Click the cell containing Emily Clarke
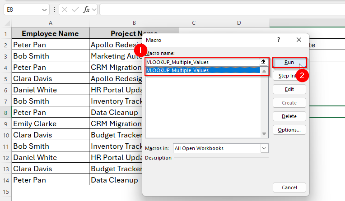Screen dimensions: 345x201 click(50, 123)
